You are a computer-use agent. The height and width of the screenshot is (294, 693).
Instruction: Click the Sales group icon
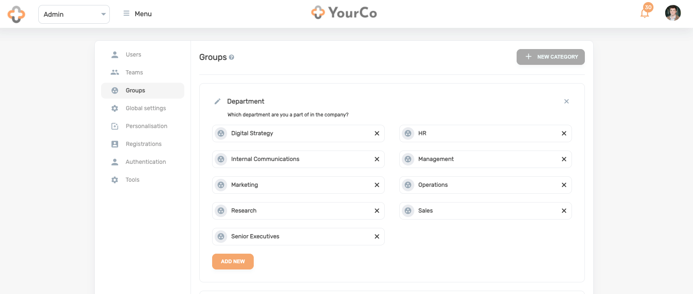[408, 211]
